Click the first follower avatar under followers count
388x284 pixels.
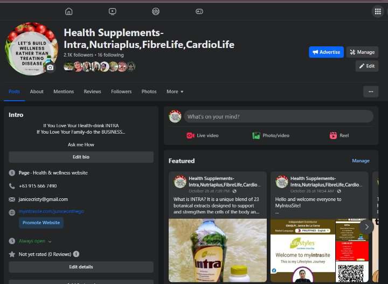(68, 66)
